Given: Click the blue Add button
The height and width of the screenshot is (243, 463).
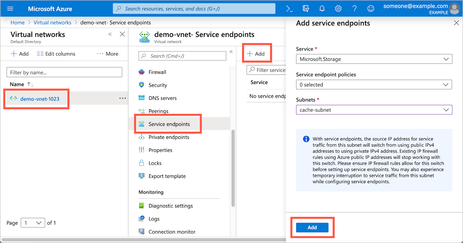Looking at the screenshot, I should (x=312, y=227).
